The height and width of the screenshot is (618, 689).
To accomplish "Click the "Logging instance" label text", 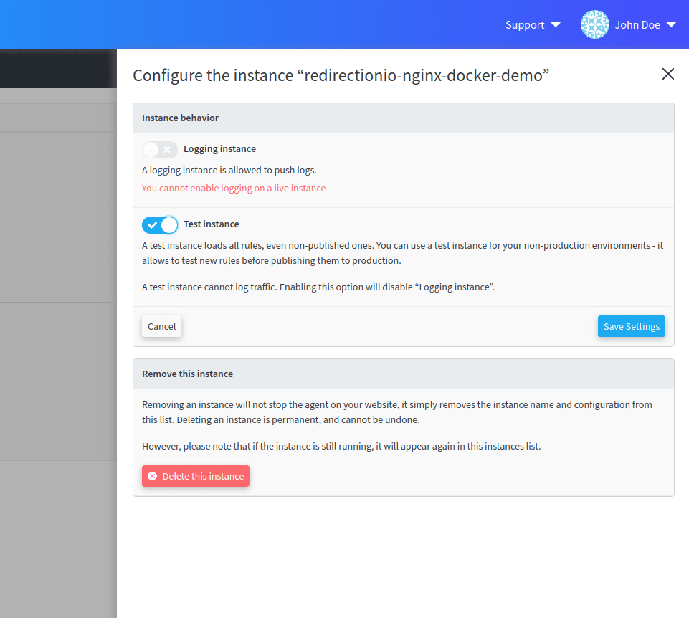I will (x=219, y=149).
